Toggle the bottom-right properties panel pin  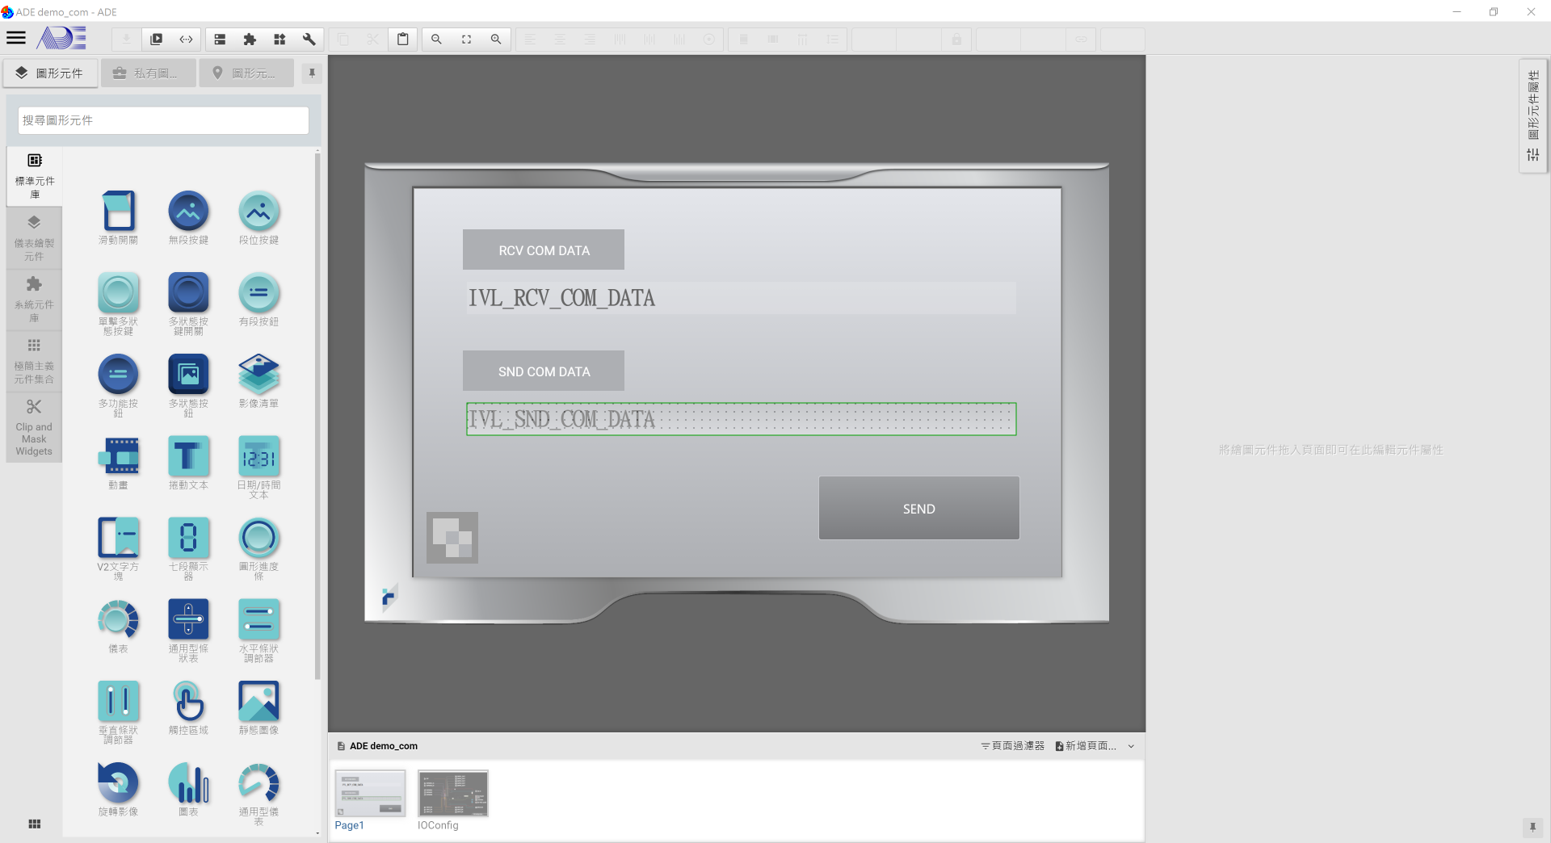click(x=1532, y=827)
